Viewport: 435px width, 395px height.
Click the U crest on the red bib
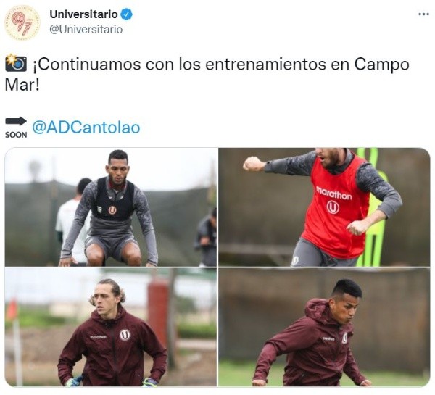click(333, 207)
